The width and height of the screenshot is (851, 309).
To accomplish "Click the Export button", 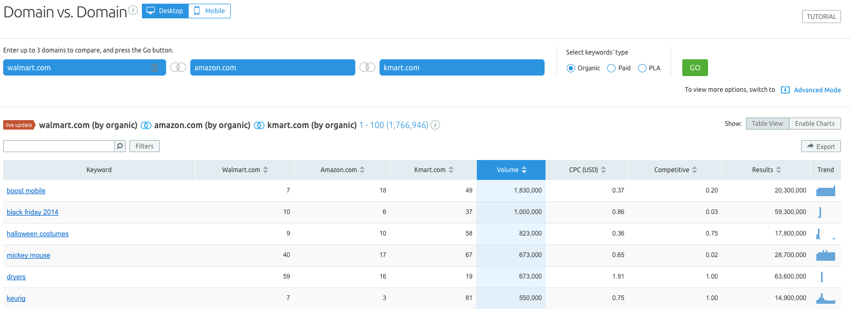I will coord(821,146).
